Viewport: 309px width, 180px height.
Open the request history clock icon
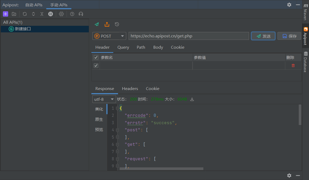point(117,24)
